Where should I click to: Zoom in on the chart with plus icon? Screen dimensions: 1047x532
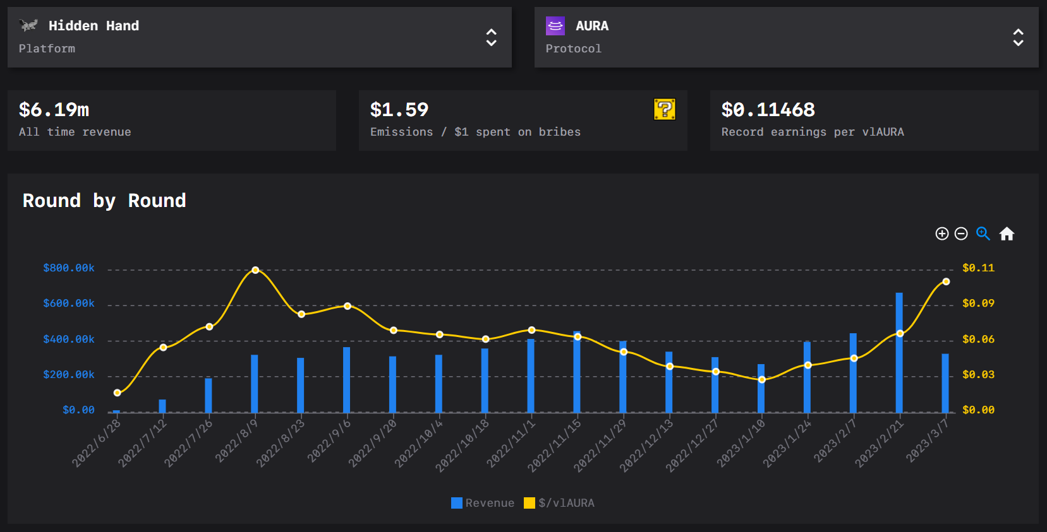941,233
